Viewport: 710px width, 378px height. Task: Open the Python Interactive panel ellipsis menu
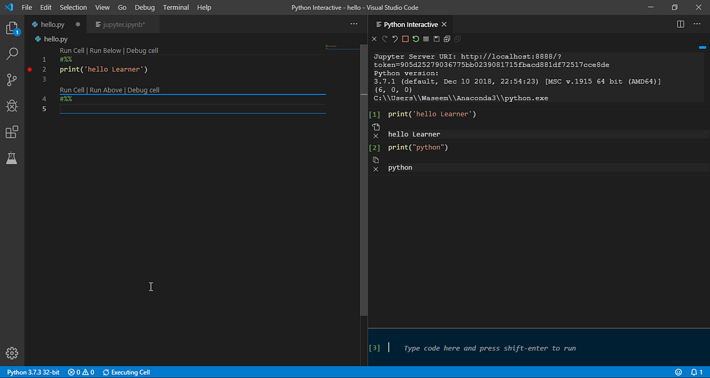point(697,24)
